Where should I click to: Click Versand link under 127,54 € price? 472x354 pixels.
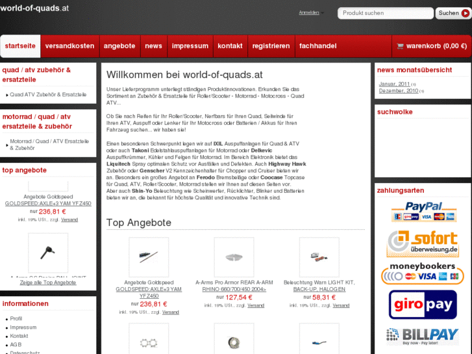(256, 305)
